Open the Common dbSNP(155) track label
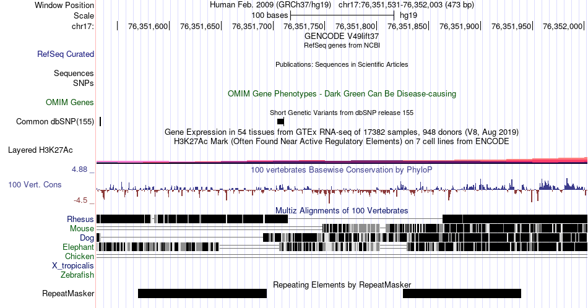The width and height of the screenshot is (588, 308). (55, 121)
